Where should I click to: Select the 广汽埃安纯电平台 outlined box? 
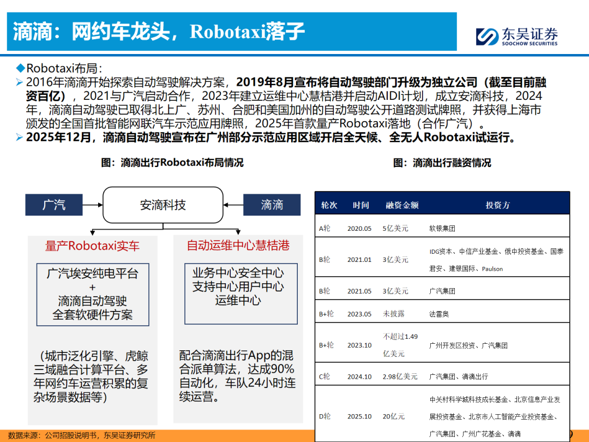tap(92, 295)
